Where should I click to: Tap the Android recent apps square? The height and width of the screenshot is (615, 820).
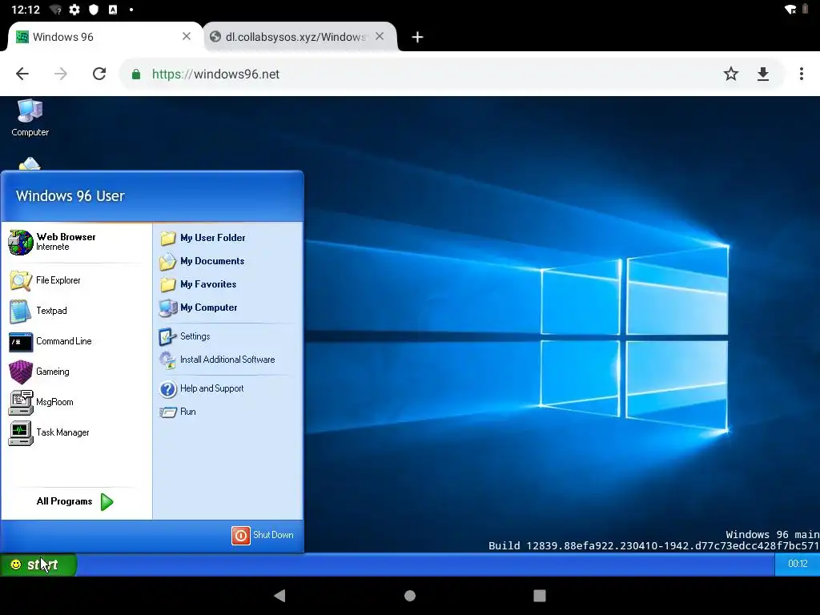tap(540, 596)
